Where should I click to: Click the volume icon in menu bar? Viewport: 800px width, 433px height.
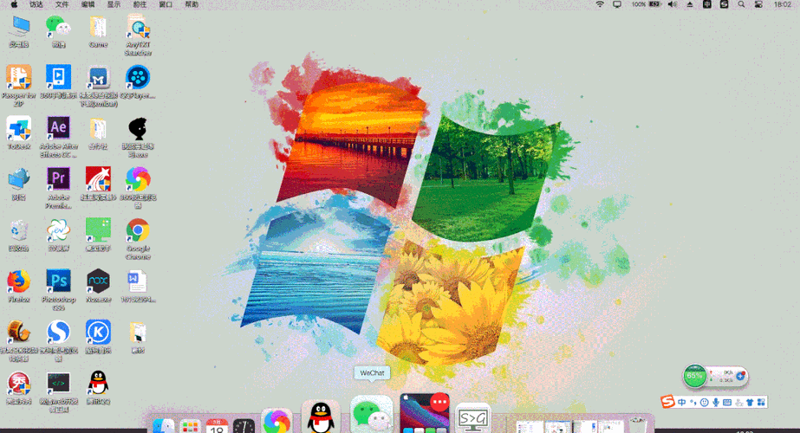[x=673, y=4]
